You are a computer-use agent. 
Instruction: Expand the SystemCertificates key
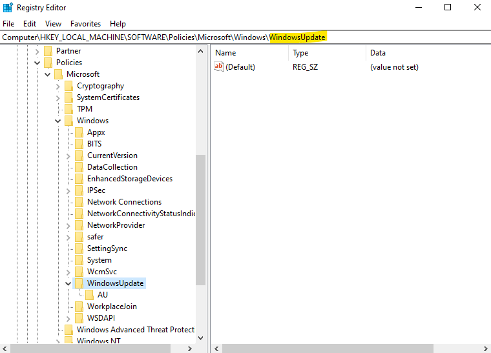pos(58,98)
